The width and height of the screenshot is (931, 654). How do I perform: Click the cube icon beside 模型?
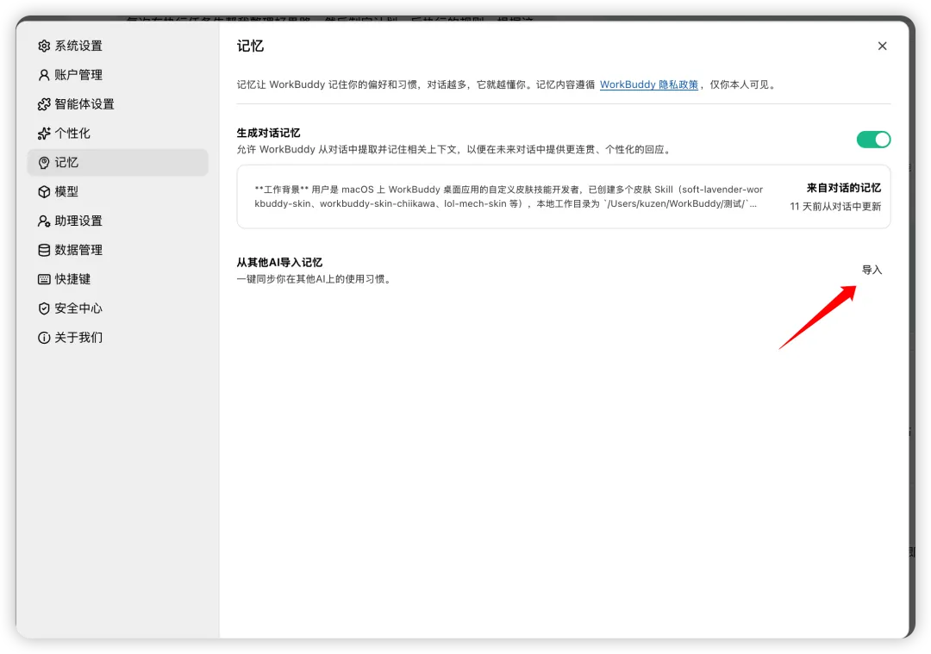pyautogui.click(x=44, y=191)
